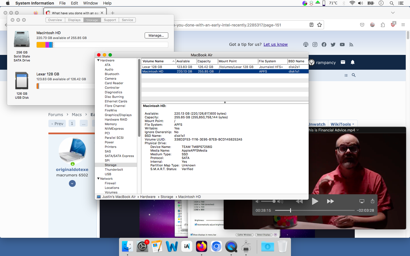This screenshot has width=410, height=256.
Task: Open the list all tabs chevron in Firefox
Action: (x=393, y=13)
